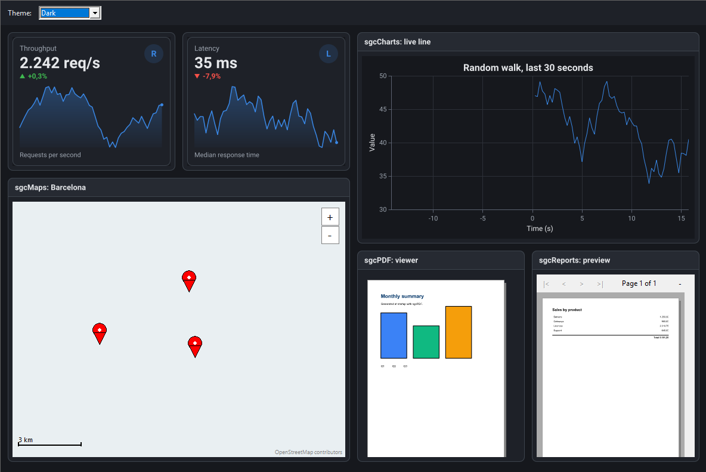This screenshot has height=472, width=706.
Task: Click the "Median response time" caption
Action: pos(227,155)
